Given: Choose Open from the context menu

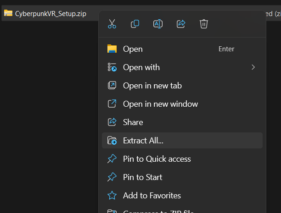Looking at the screenshot, I should tap(133, 49).
